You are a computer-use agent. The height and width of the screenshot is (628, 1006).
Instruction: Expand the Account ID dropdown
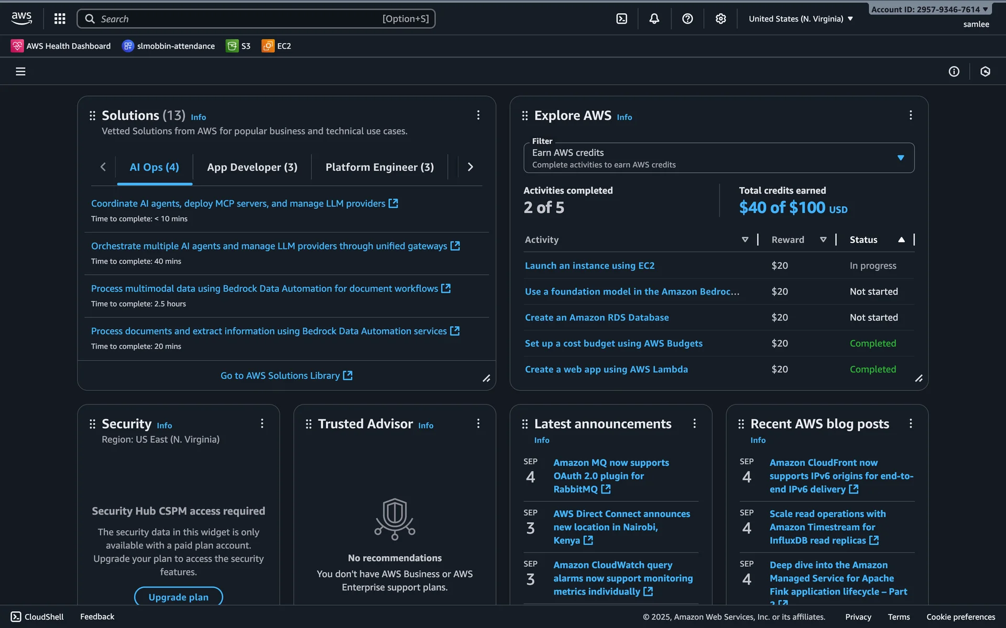click(x=930, y=9)
